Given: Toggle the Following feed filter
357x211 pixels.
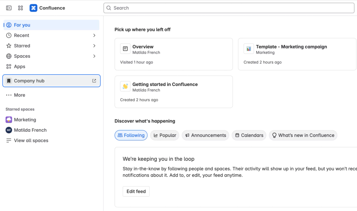Looking at the screenshot, I should (131, 135).
